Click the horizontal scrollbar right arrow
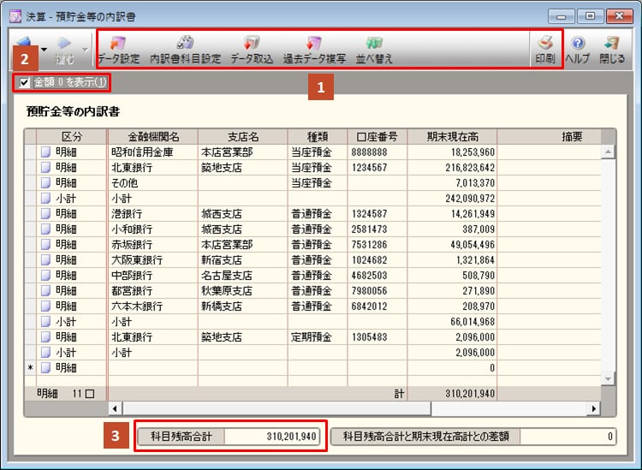 pos(594,408)
